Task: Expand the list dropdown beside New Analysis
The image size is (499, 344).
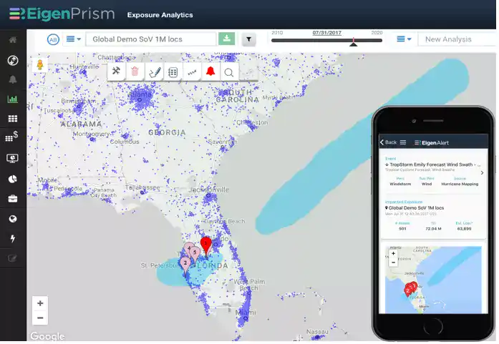Action: point(404,39)
